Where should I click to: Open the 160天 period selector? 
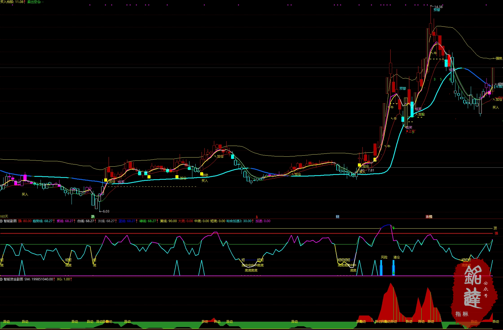point(4,216)
